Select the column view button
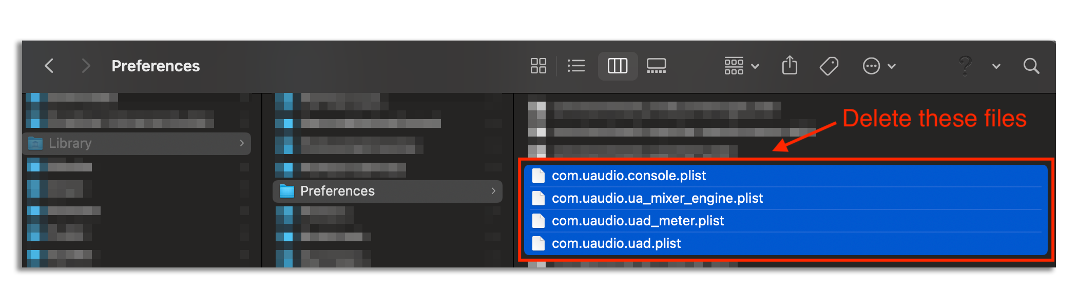 tap(618, 66)
